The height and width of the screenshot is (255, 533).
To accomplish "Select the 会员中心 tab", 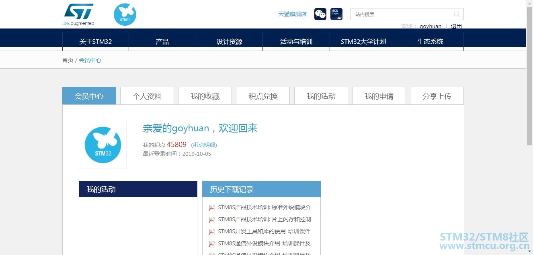I will (89, 96).
